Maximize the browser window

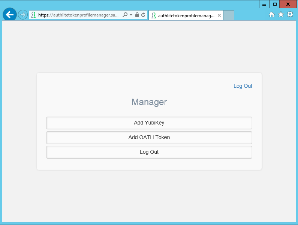coord(275,4)
